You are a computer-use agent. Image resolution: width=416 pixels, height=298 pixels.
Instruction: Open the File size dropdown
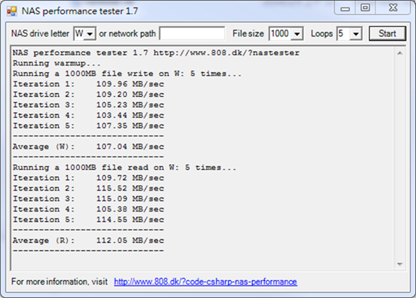(x=297, y=34)
